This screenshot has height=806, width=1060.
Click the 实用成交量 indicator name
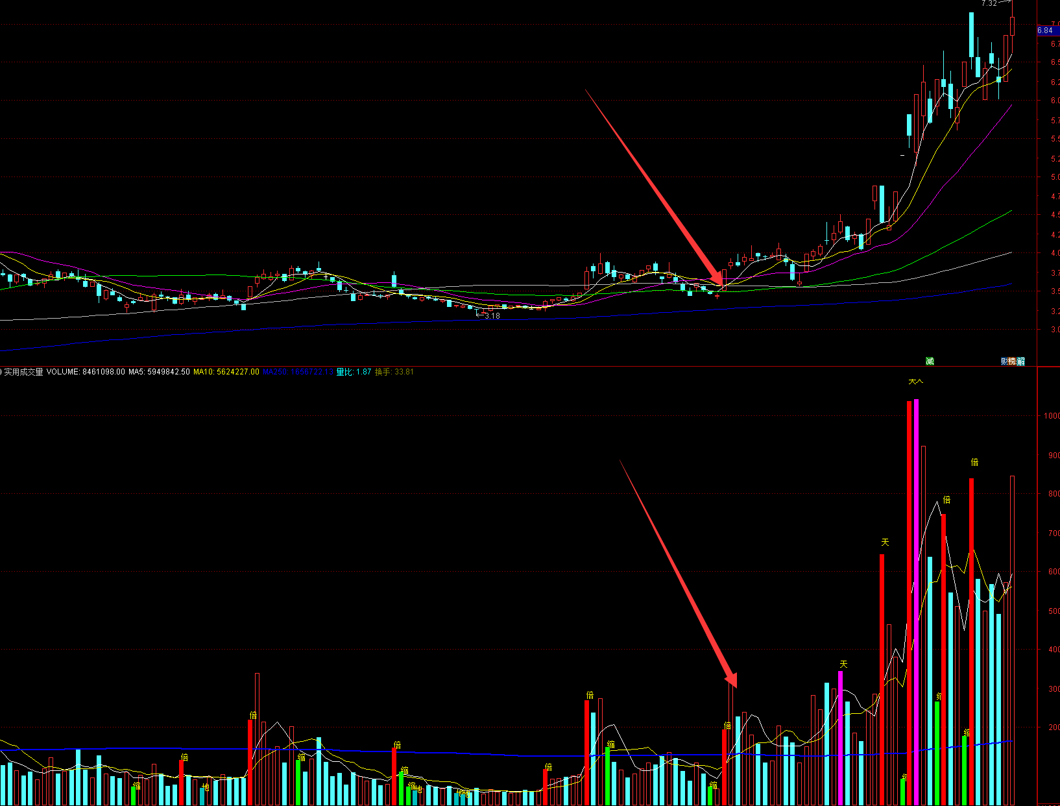coord(24,372)
